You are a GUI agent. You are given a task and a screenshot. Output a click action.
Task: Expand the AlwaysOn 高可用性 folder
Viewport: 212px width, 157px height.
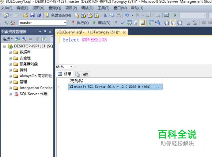pyautogui.click(x=10, y=76)
